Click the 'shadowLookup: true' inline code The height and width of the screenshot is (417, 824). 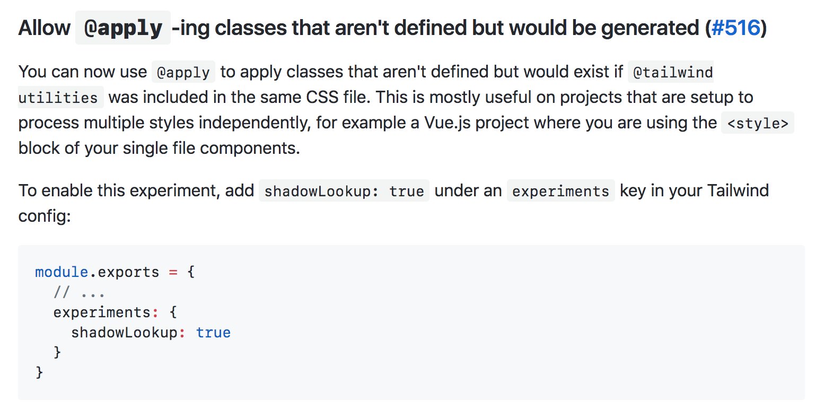pos(344,191)
